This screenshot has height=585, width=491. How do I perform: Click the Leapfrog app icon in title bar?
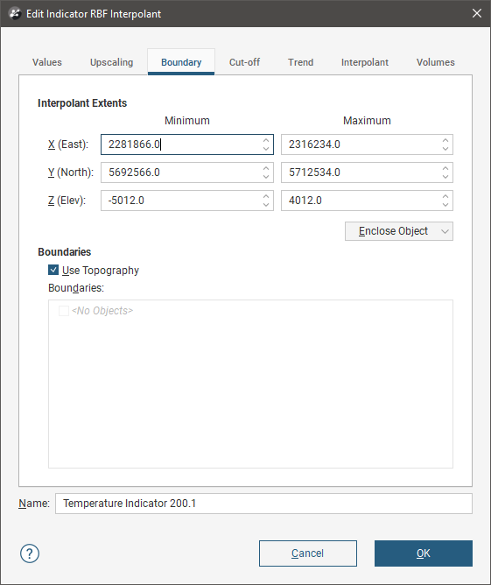pos(15,14)
